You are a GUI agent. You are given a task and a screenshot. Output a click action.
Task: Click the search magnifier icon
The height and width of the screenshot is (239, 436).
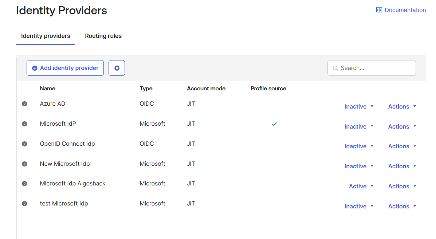coord(335,68)
